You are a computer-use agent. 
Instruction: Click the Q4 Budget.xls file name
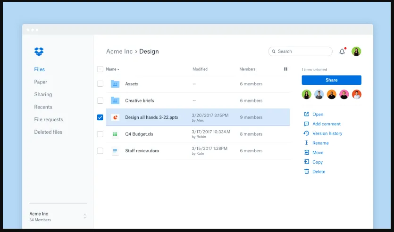click(x=139, y=134)
